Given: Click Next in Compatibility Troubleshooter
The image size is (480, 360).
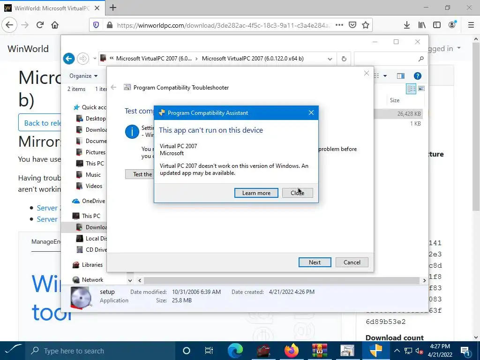Looking at the screenshot, I should (315, 262).
